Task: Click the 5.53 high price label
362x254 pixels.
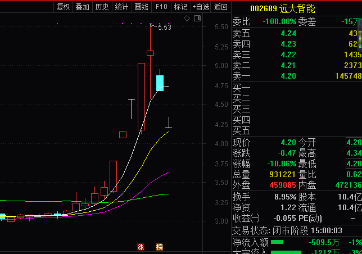Action: (164, 27)
